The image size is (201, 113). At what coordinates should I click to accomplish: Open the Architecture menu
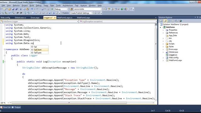pyautogui.click(x=68, y=6)
